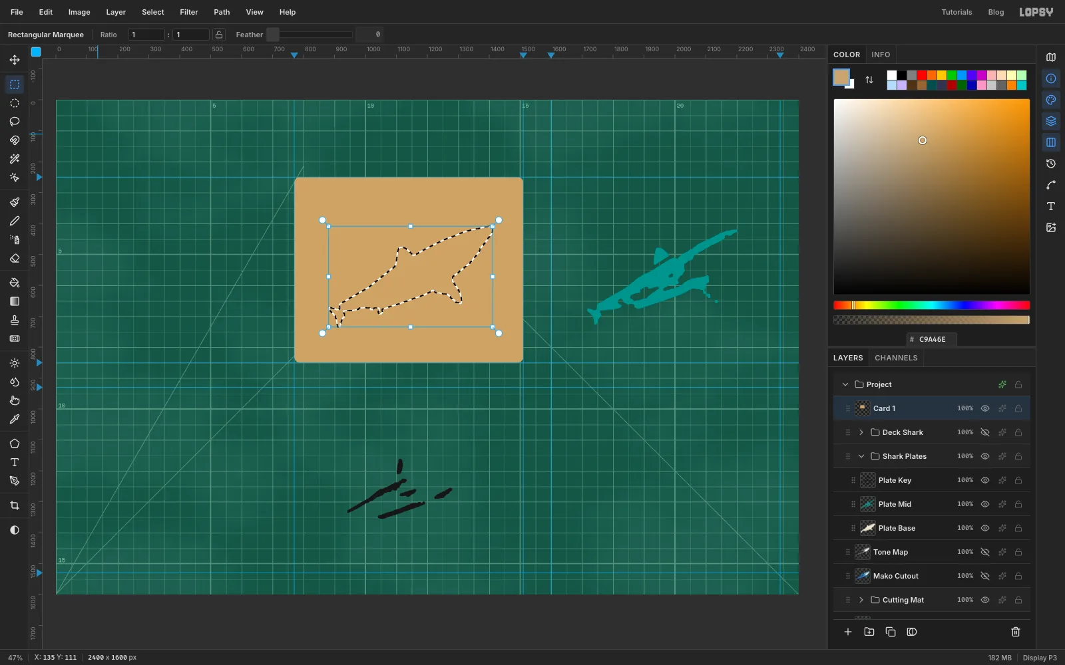Add a new layer with plus icon
The image size is (1065, 665).
pyautogui.click(x=848, y=632)
